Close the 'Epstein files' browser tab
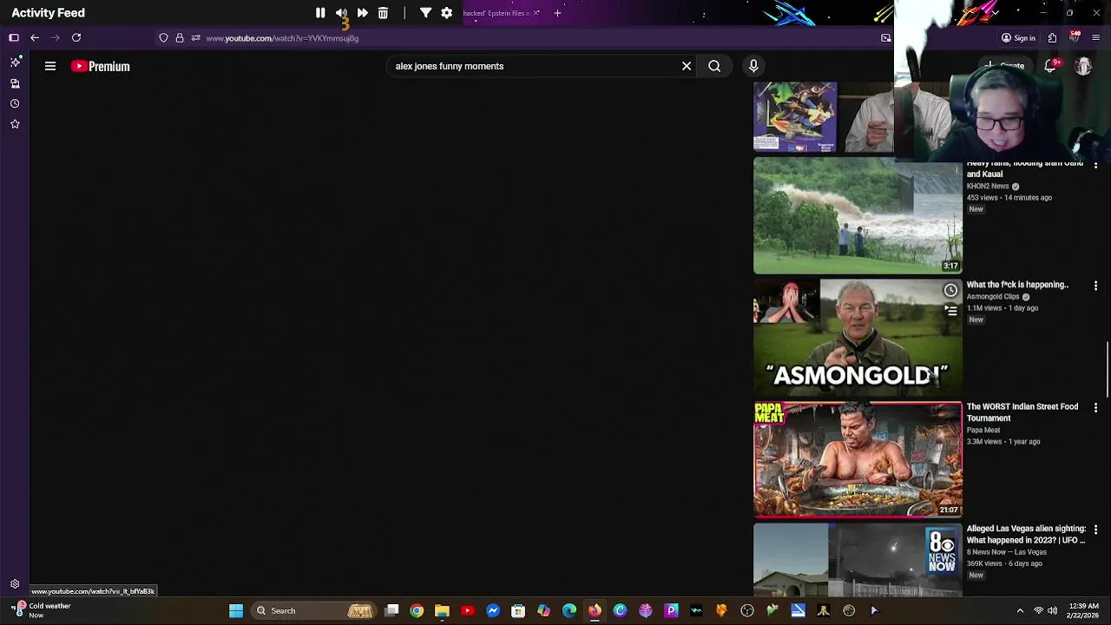1111x625 pixels. (x=536, y=13)
